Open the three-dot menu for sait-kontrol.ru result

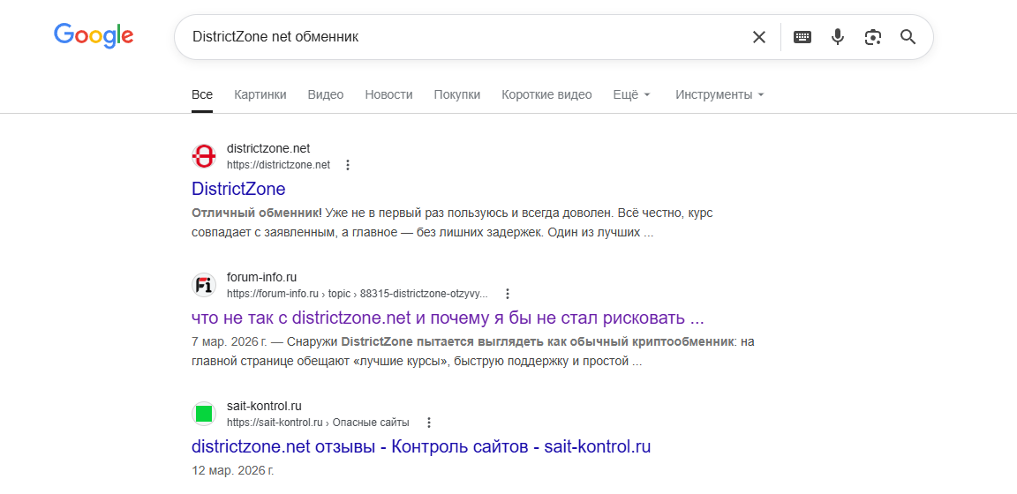(x=429, y=423)
